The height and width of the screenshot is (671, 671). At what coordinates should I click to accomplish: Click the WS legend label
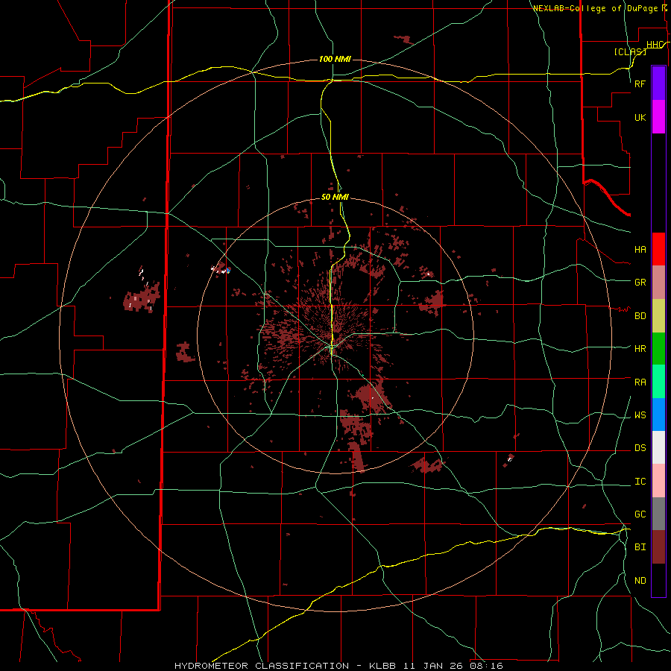point(640,415)
